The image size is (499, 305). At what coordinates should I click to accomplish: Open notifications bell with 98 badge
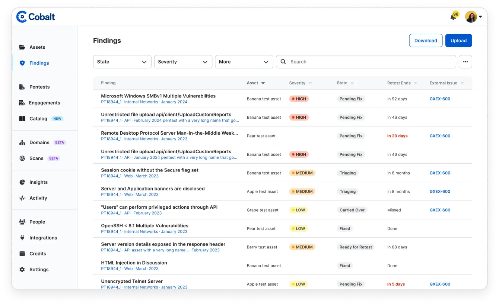point(454,16)
